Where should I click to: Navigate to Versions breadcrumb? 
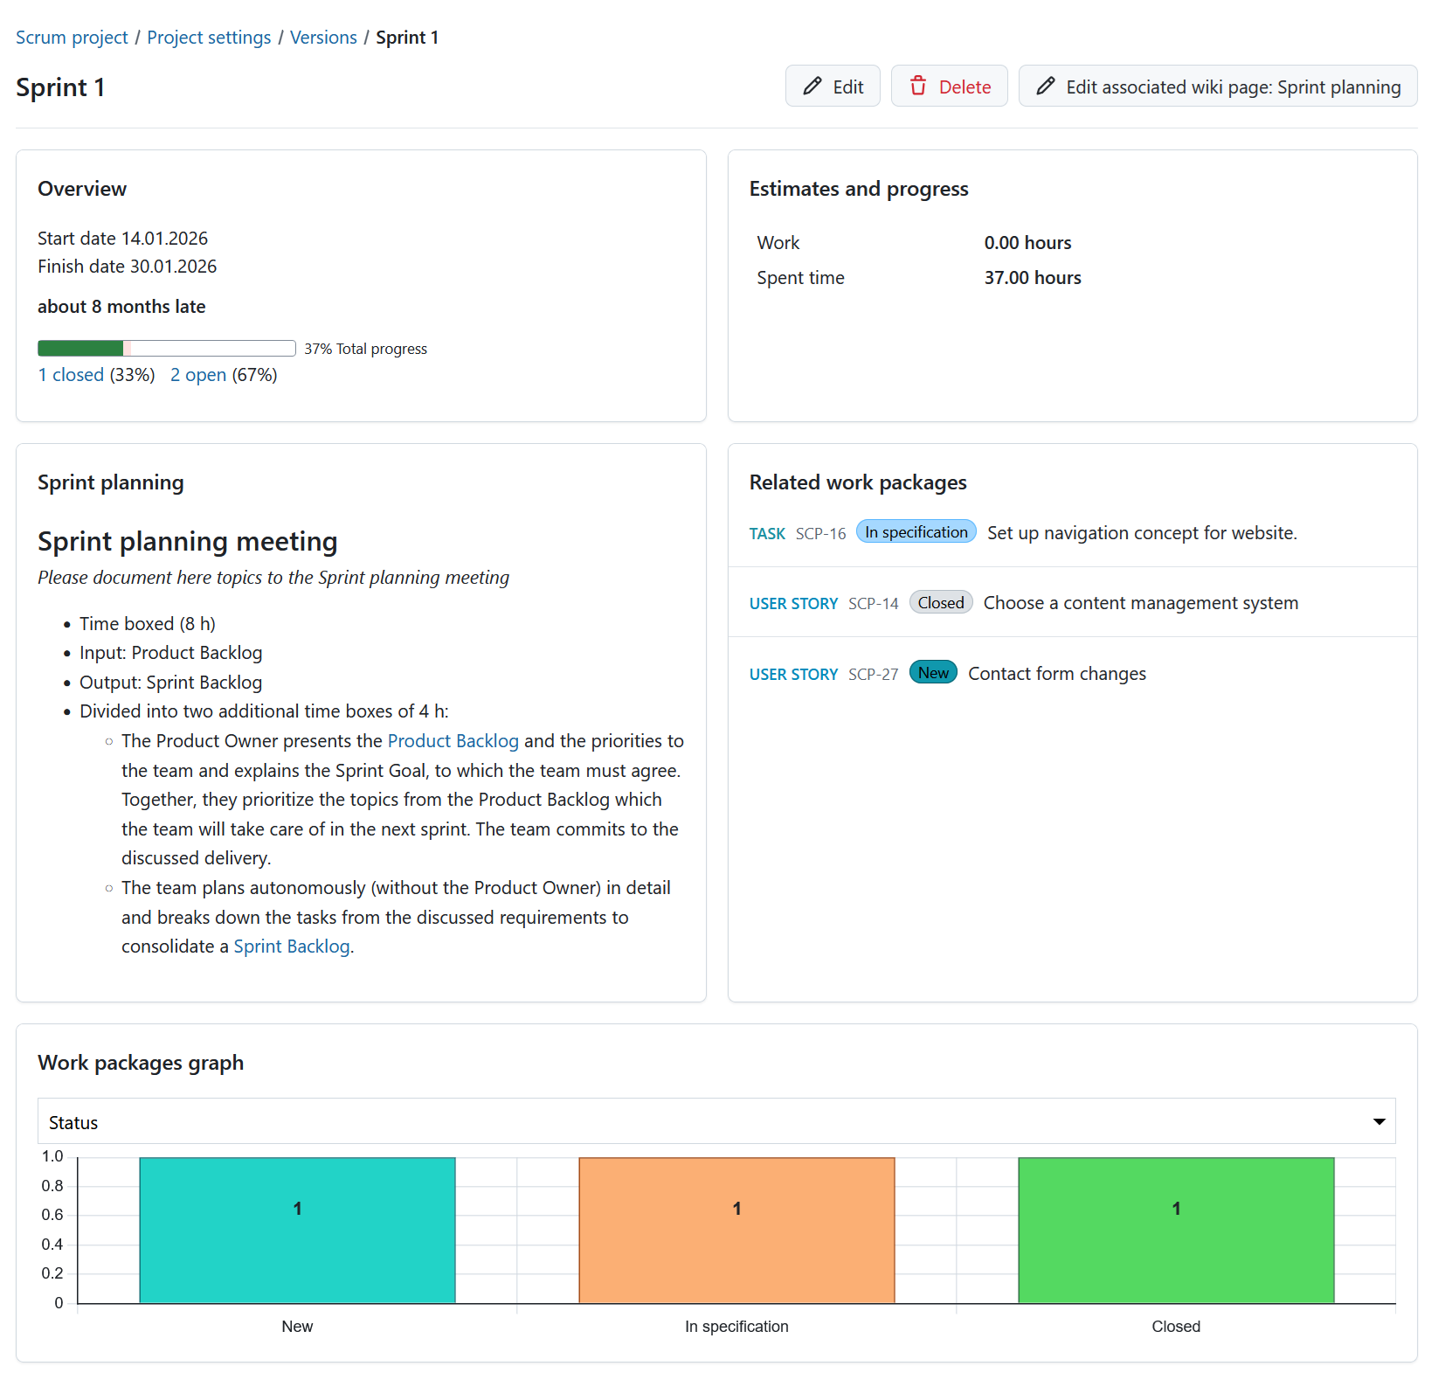[x=323, y=38]
